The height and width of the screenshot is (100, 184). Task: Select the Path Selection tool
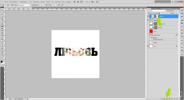click(2, 46)
